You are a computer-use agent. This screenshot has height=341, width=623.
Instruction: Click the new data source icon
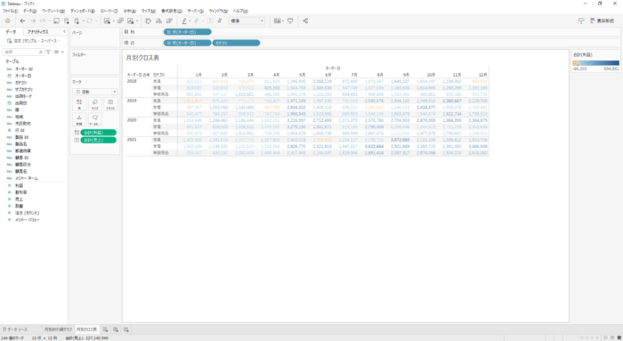click(x=67, y=20)
